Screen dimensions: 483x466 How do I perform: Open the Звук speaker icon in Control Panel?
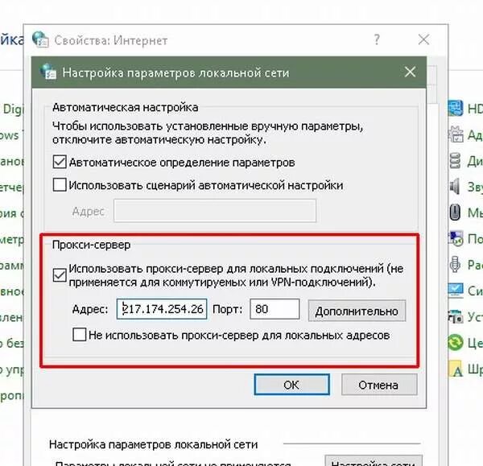pos(455,187)
